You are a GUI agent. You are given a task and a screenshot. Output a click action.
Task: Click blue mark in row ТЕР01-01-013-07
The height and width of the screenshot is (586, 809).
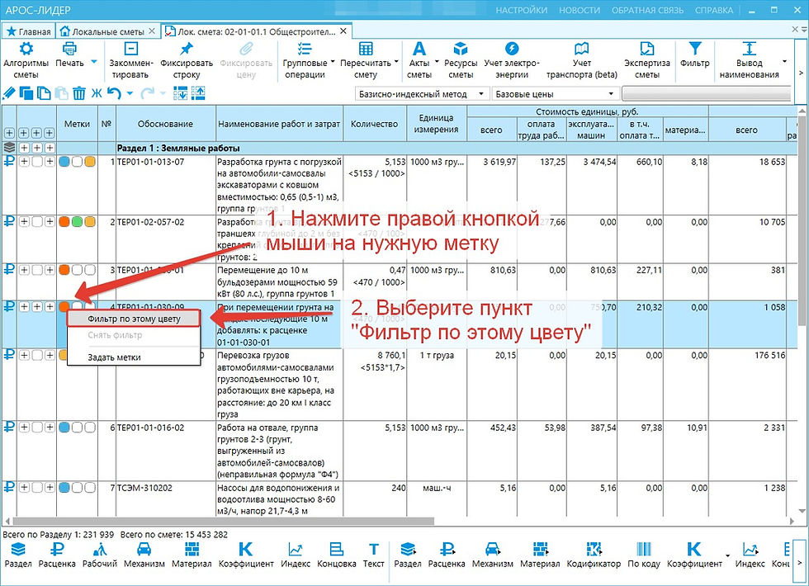point(64,162)
